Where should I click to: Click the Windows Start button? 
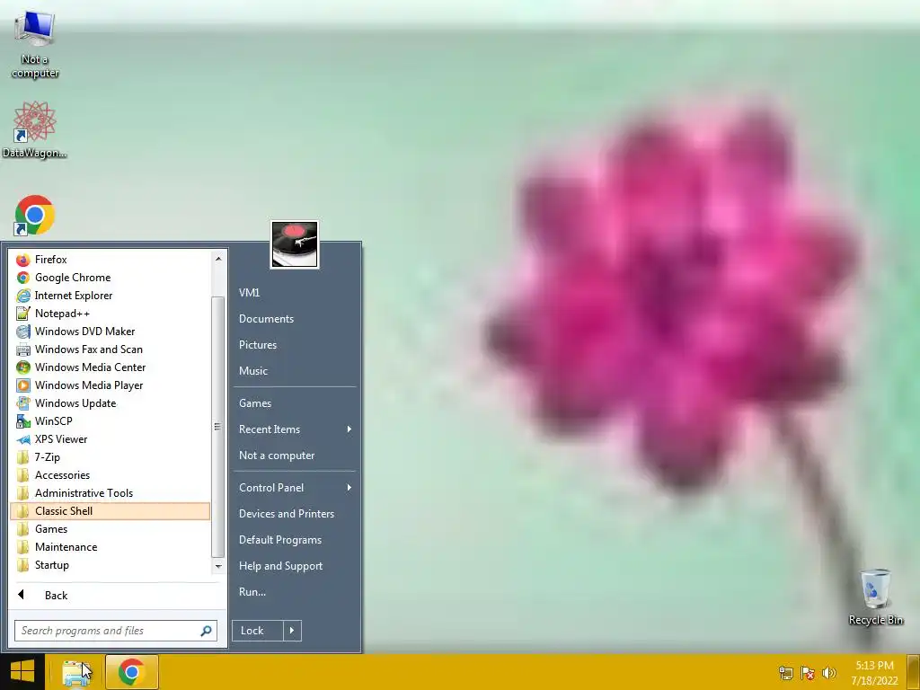coord(22,672)
